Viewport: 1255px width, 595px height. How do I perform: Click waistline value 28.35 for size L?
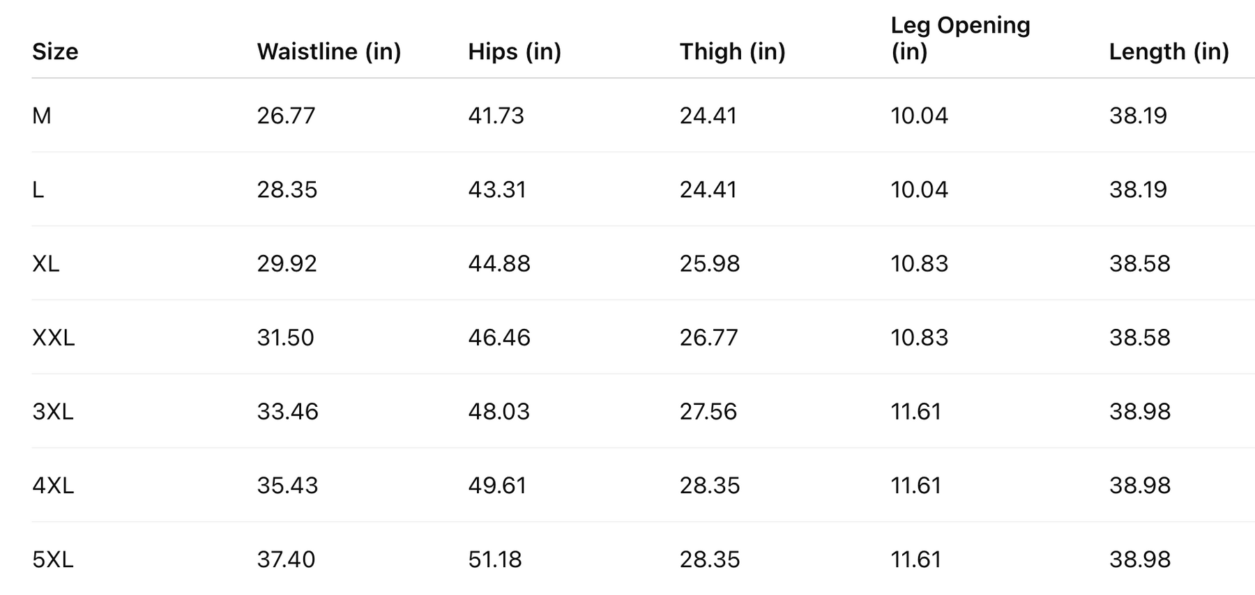[287, 190]
